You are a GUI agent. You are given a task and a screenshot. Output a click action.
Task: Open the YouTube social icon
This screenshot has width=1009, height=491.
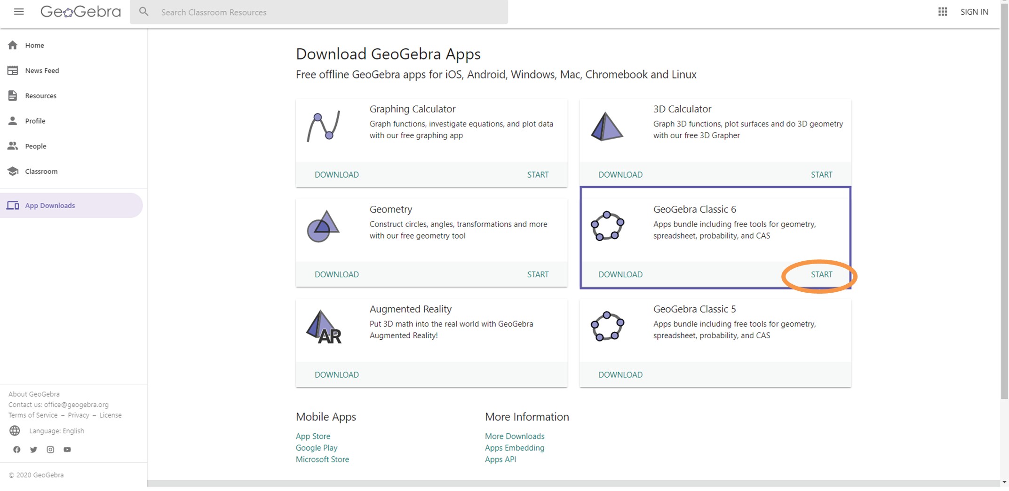point(67,450)
